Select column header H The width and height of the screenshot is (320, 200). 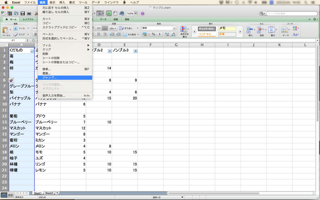[x=202, y=45]
